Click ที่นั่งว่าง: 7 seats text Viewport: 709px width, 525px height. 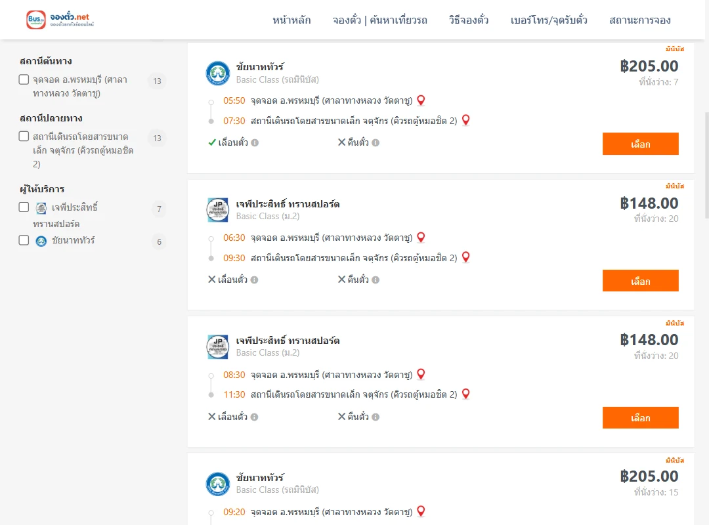coord(658,82)
